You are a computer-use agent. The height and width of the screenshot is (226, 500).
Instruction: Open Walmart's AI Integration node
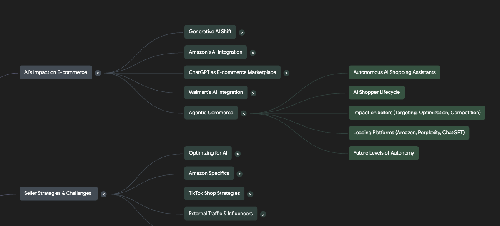tap(216, 93)
